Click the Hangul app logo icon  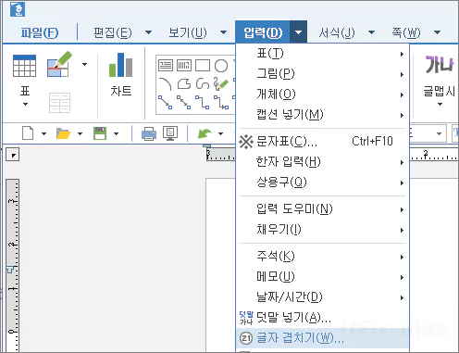18,9
